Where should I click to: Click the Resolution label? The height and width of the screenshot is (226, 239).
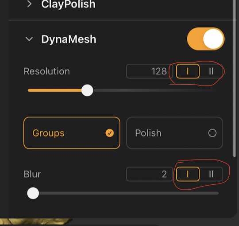tap(47, 71)
